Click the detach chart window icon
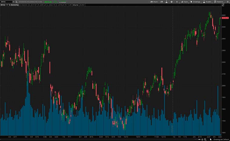The width and height of the screenshot is (230, 141). coord(162,2)
